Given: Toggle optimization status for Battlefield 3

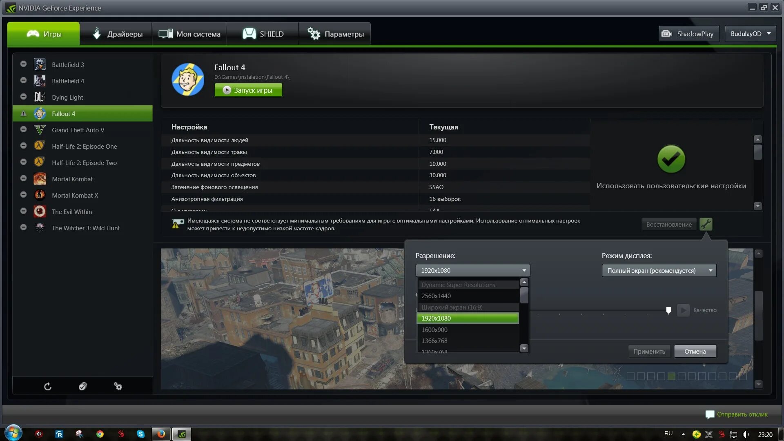Looking at the screenshot, I should pos(23,64).
